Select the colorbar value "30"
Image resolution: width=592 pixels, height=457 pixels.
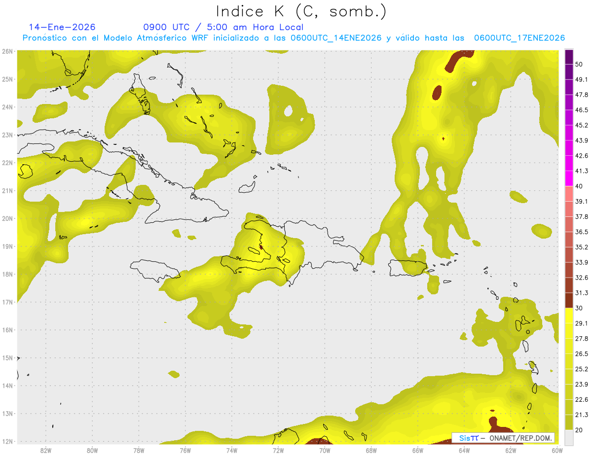pos(580,308)
